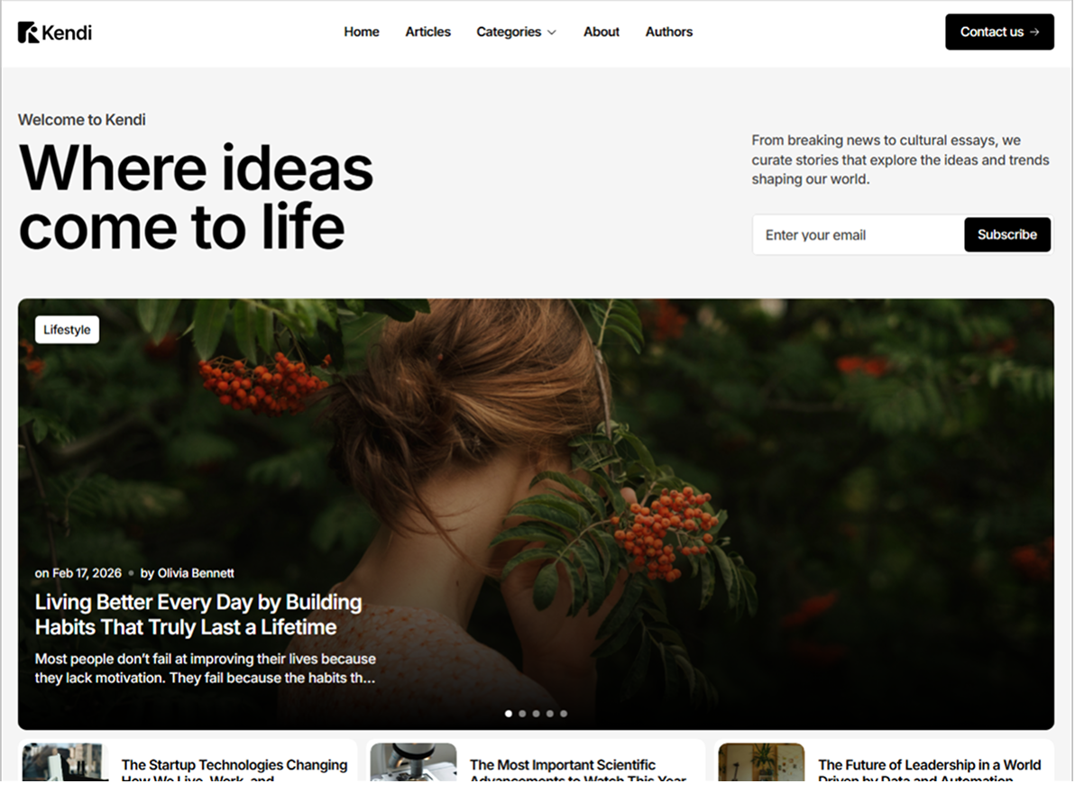Click the Subscribe button

tap(1007, 235)
